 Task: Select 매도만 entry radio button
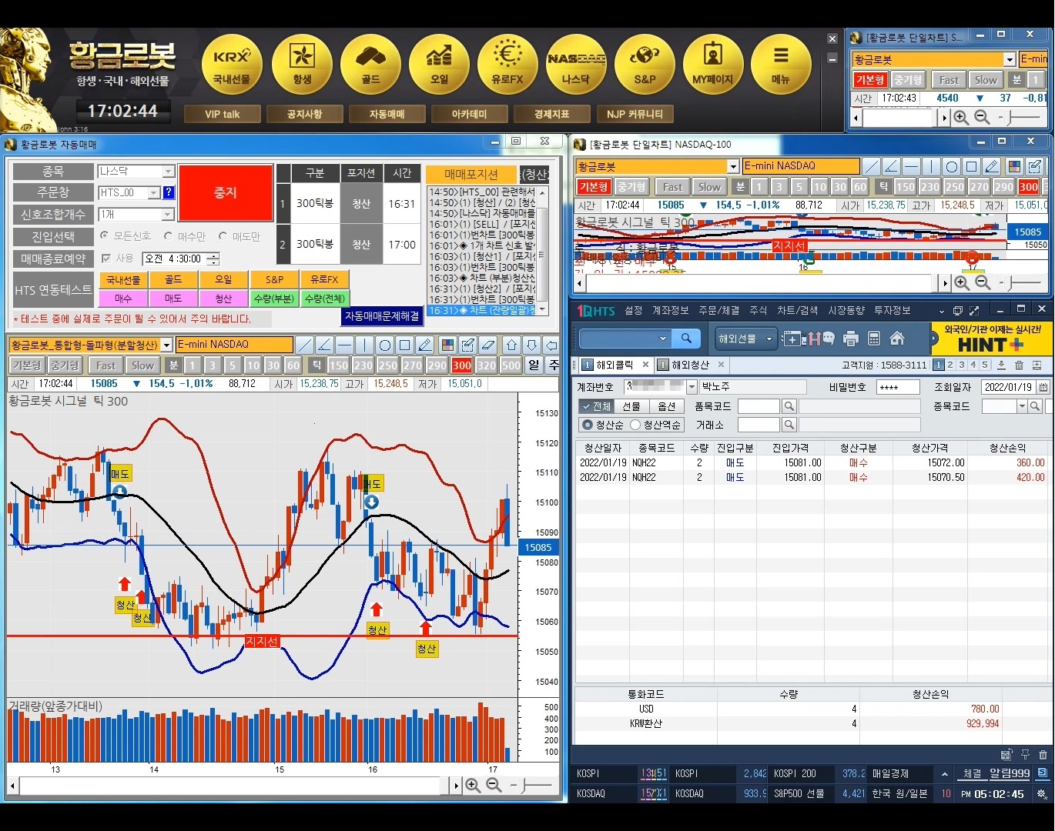(223, 235)
